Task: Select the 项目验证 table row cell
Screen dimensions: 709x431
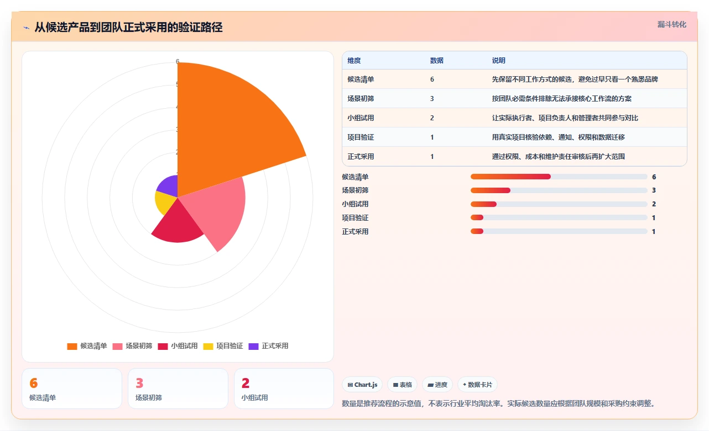Action: [361, 137]
